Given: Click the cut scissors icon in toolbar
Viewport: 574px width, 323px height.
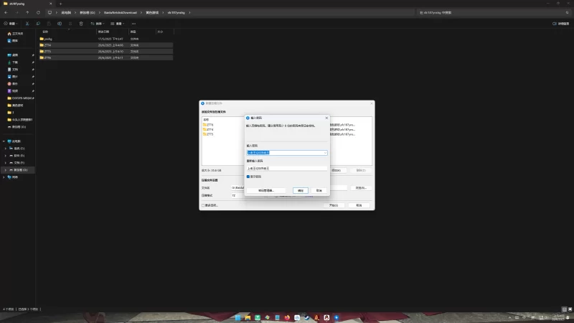Looking at the screenshot, I should [x=27, y=24].
